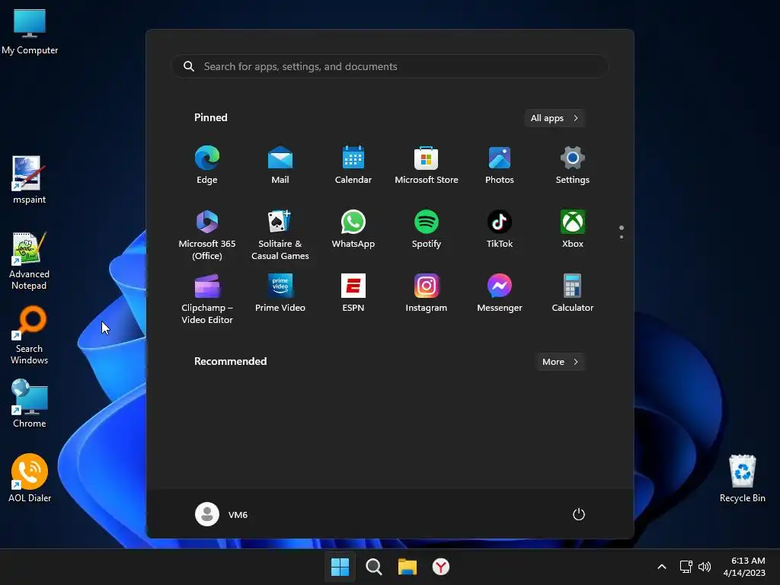Open Microsoft 365 (Office)
This screenshot has width=780, height=585.
207,235
